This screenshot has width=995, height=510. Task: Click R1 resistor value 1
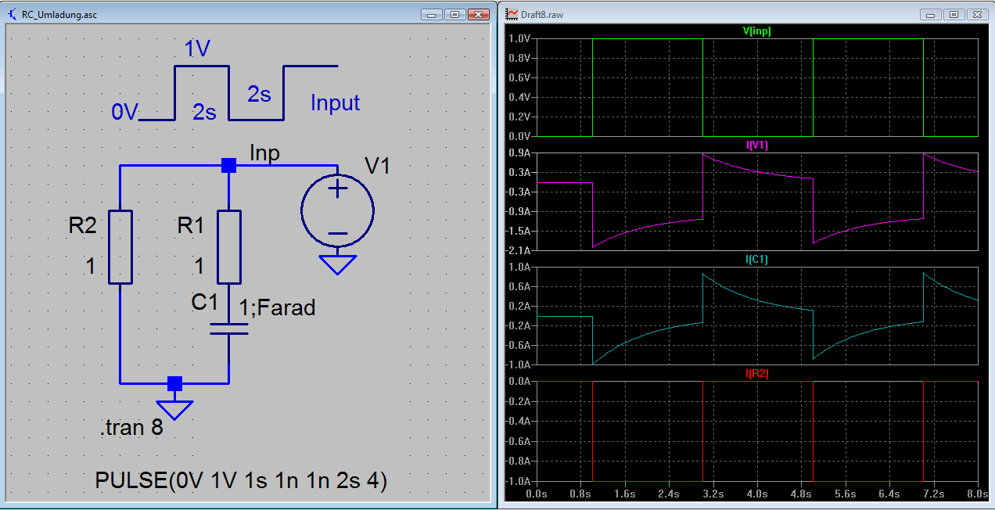click(x=199, y=267)
